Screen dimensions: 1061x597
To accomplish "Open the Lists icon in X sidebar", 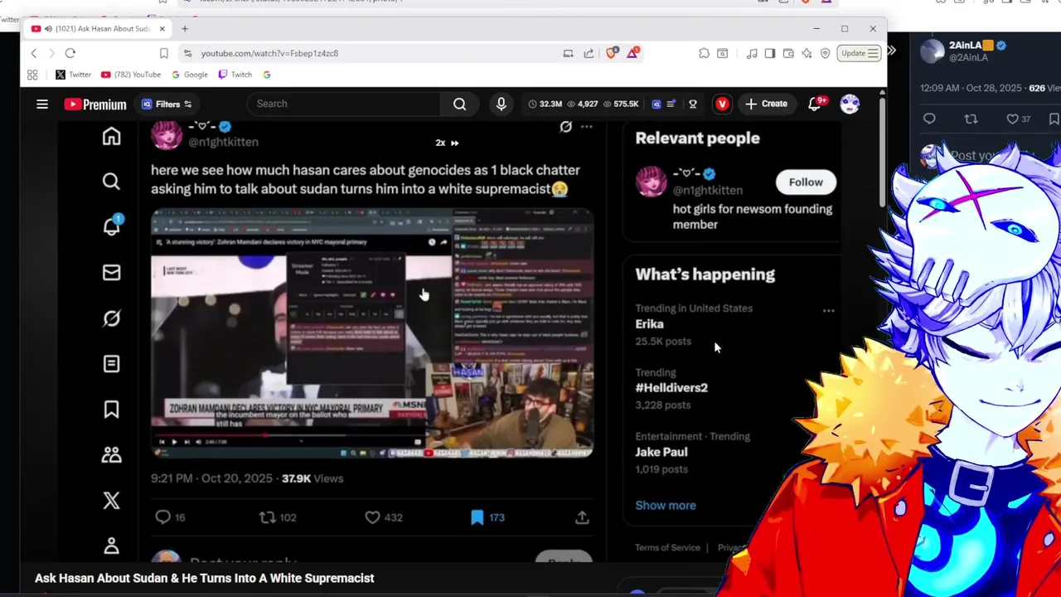I will (111, 364).
